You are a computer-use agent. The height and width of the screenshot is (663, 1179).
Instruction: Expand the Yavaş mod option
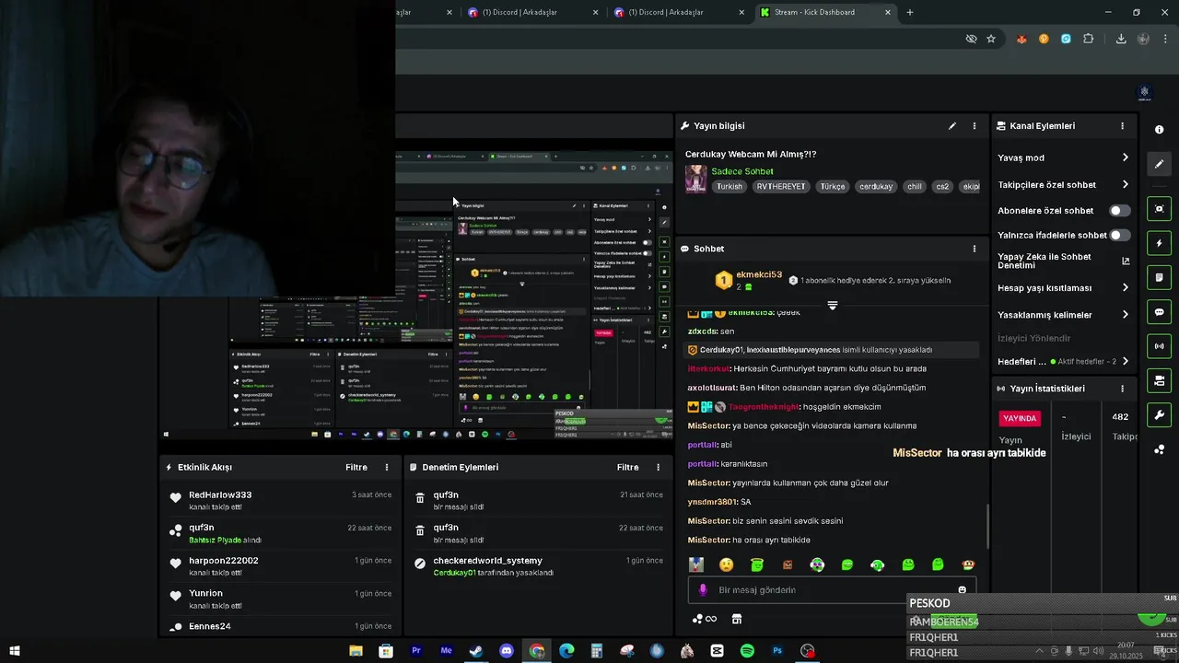(x=1125, y=157)
